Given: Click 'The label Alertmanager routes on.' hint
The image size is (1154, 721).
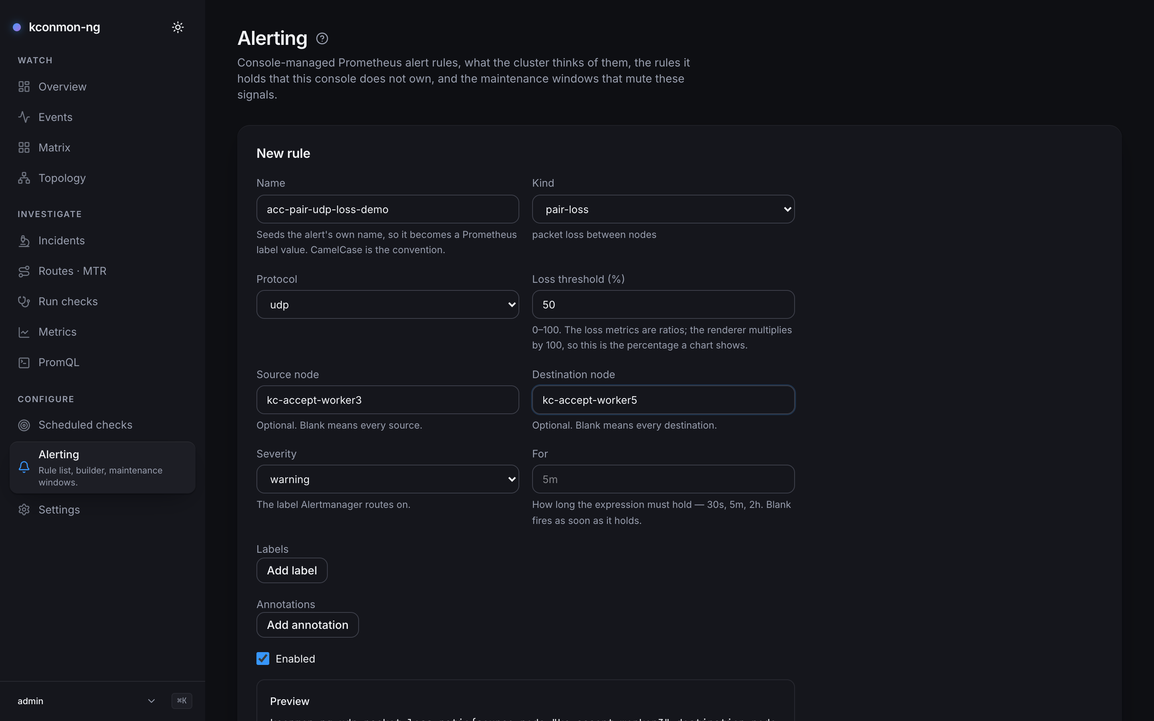Looking at the screenshot, I should tap(333, 505).
